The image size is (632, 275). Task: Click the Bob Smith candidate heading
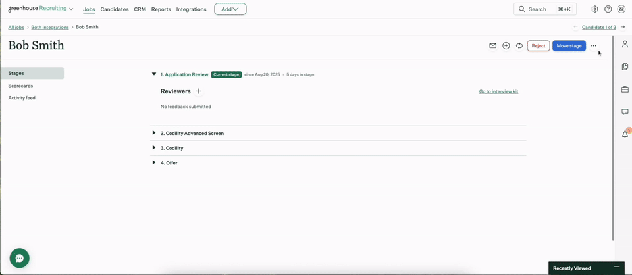pyautogui.click(x=36, y=45)
